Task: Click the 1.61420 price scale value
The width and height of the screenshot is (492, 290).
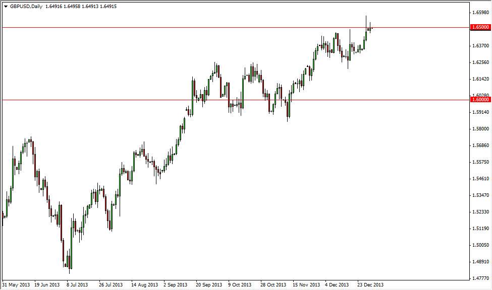Action: tap(480, 79)
